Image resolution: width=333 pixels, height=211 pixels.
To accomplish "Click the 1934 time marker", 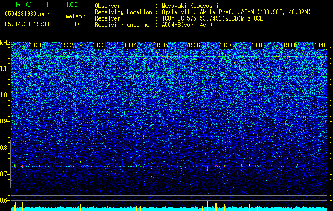I will click(130, 45).
